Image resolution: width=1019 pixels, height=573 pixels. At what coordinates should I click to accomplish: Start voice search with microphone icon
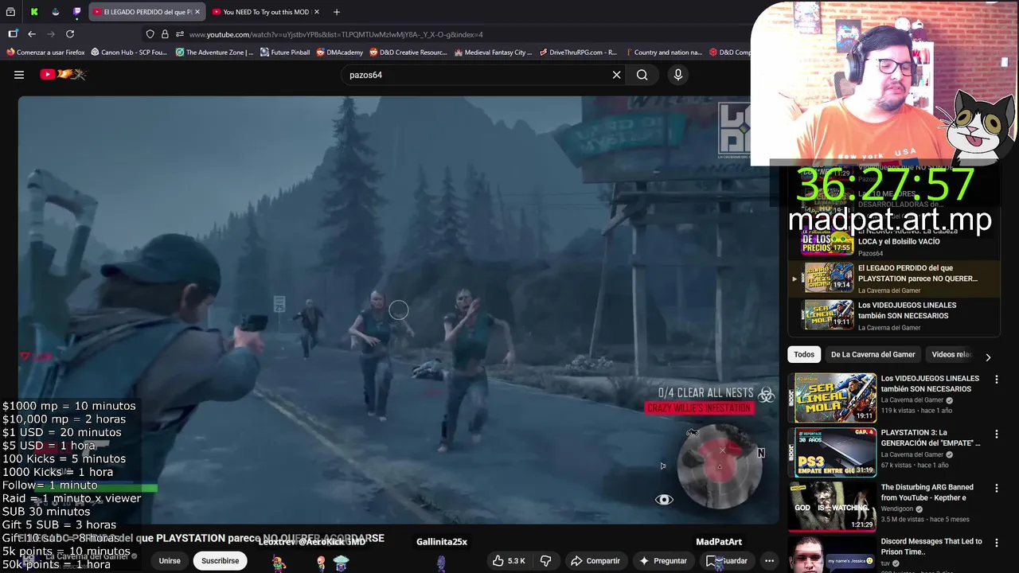pyautogui.click(x=678, y=75)
